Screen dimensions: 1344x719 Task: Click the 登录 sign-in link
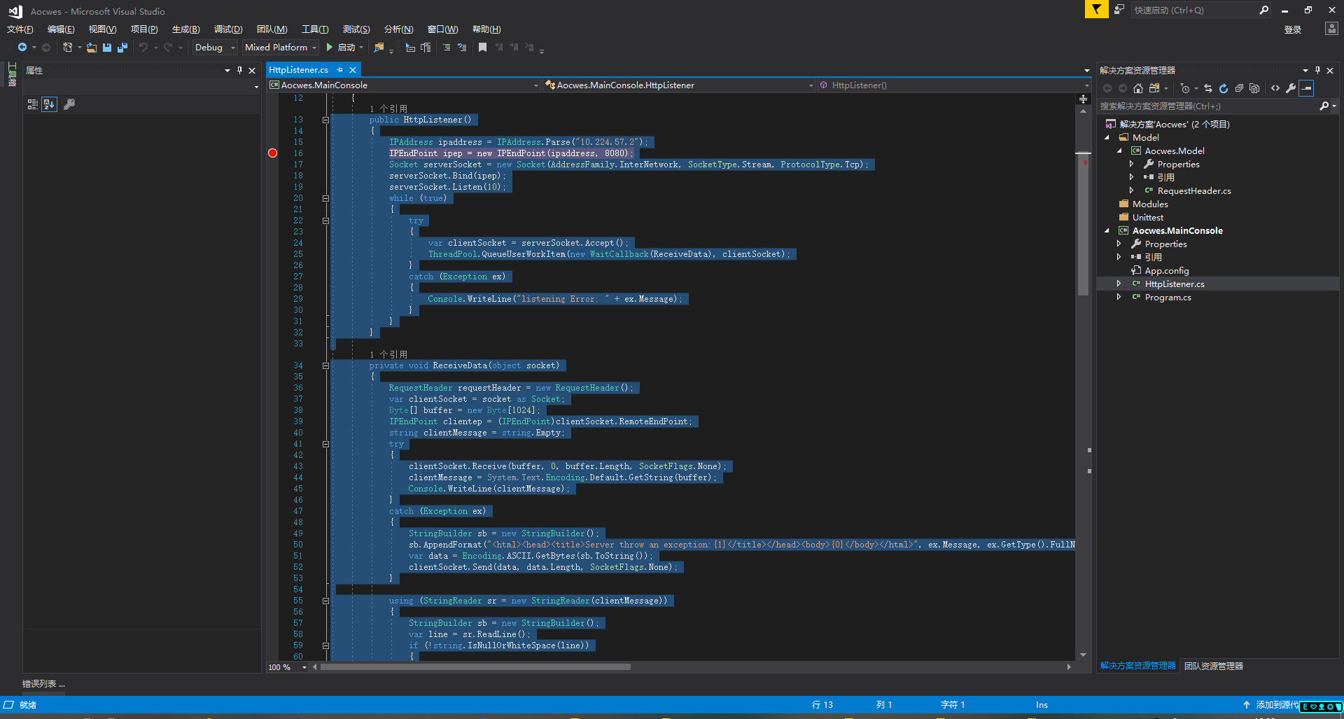coord(1293,29)
